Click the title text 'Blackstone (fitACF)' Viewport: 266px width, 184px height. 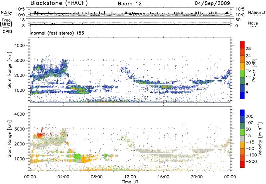59,3
